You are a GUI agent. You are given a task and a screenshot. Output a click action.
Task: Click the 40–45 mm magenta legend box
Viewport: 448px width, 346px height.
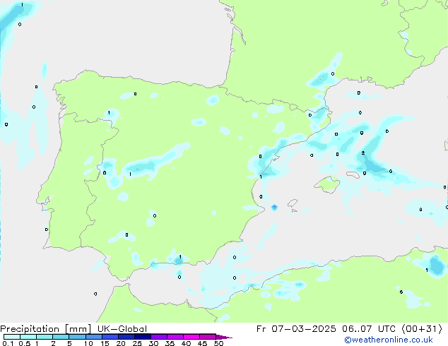[x=191, y=337]
